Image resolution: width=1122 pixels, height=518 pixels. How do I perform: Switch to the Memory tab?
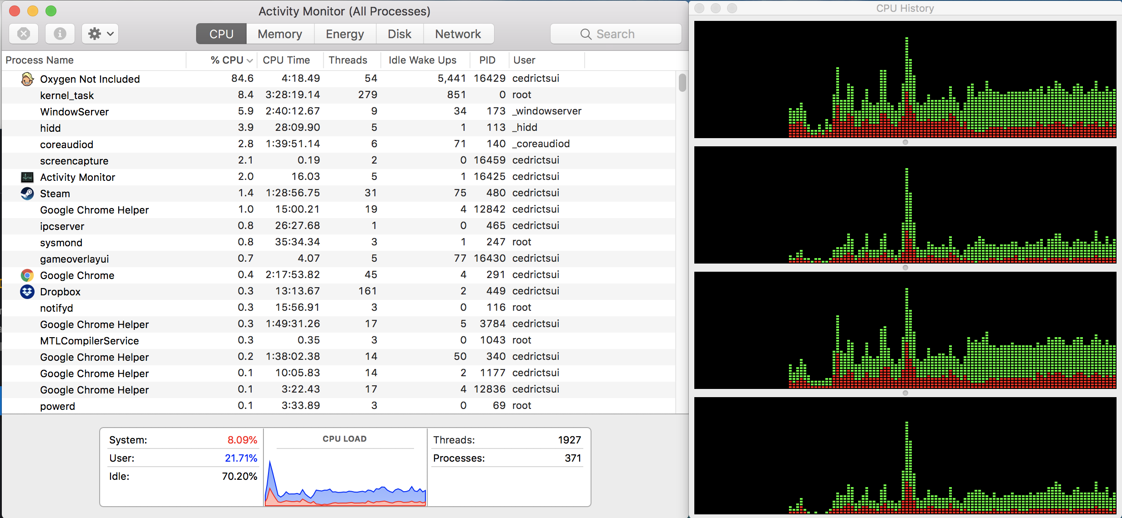[280, 34]
